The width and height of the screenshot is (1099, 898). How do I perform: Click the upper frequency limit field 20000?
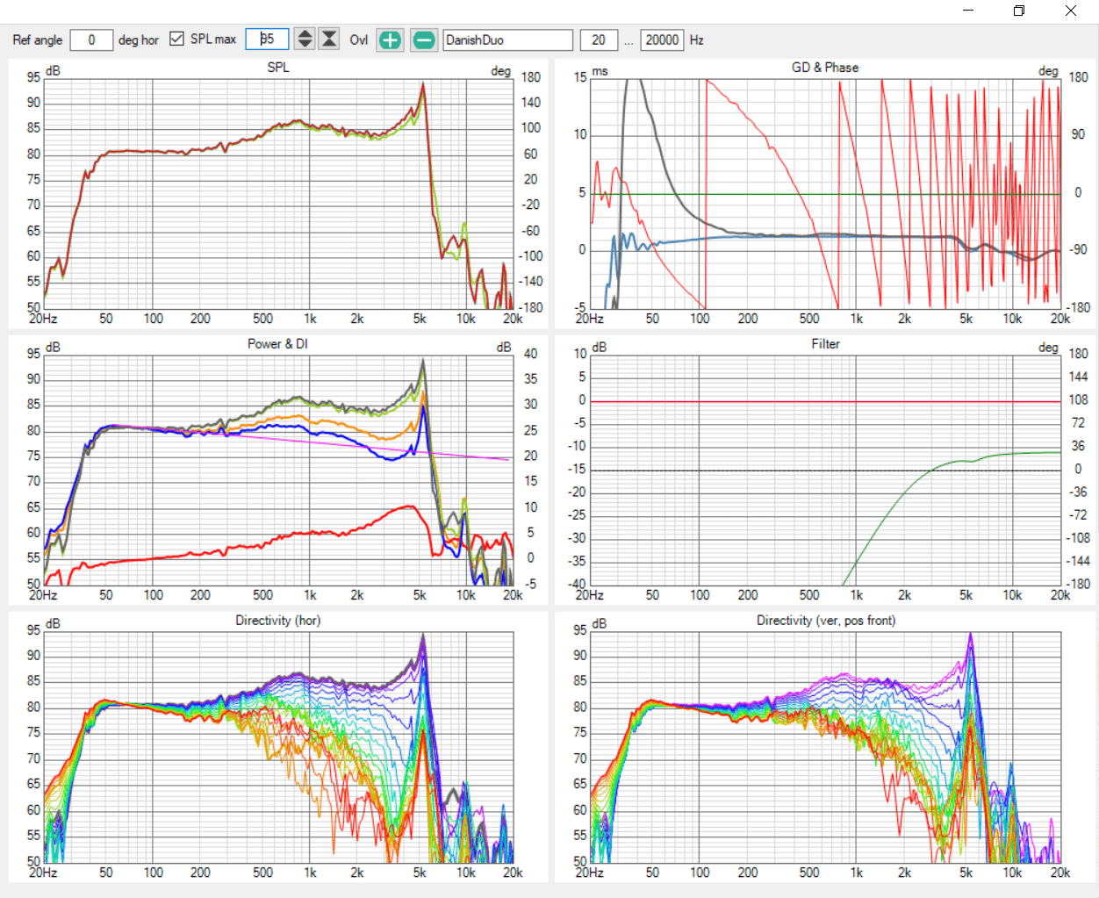pos(662,40)
